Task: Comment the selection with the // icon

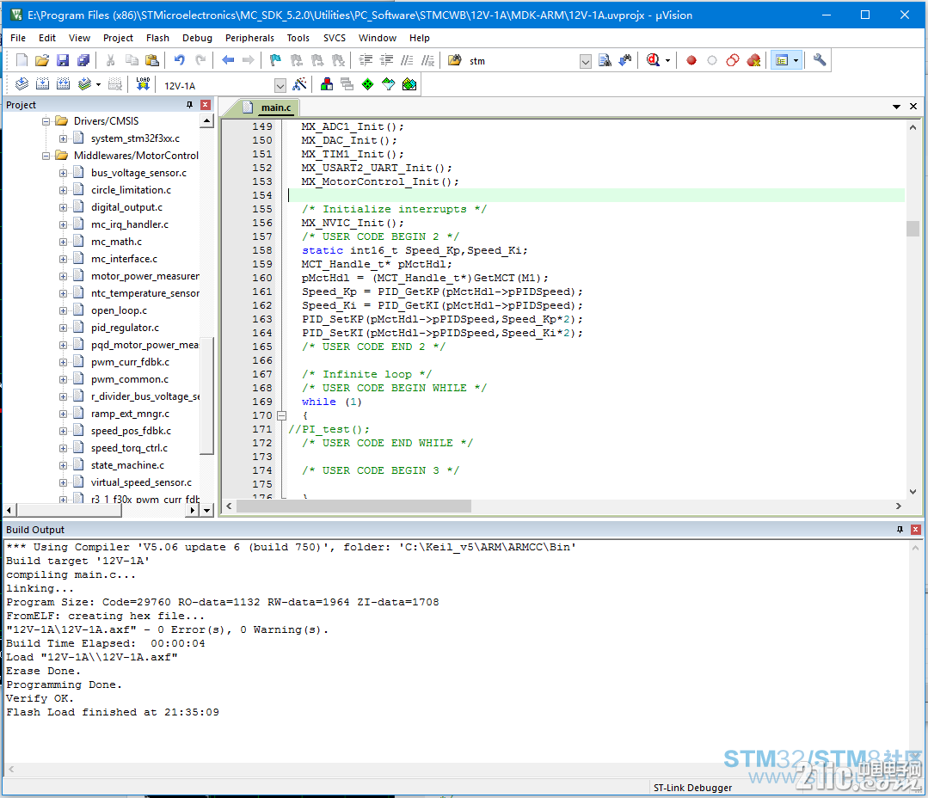Action: [407, 60]
